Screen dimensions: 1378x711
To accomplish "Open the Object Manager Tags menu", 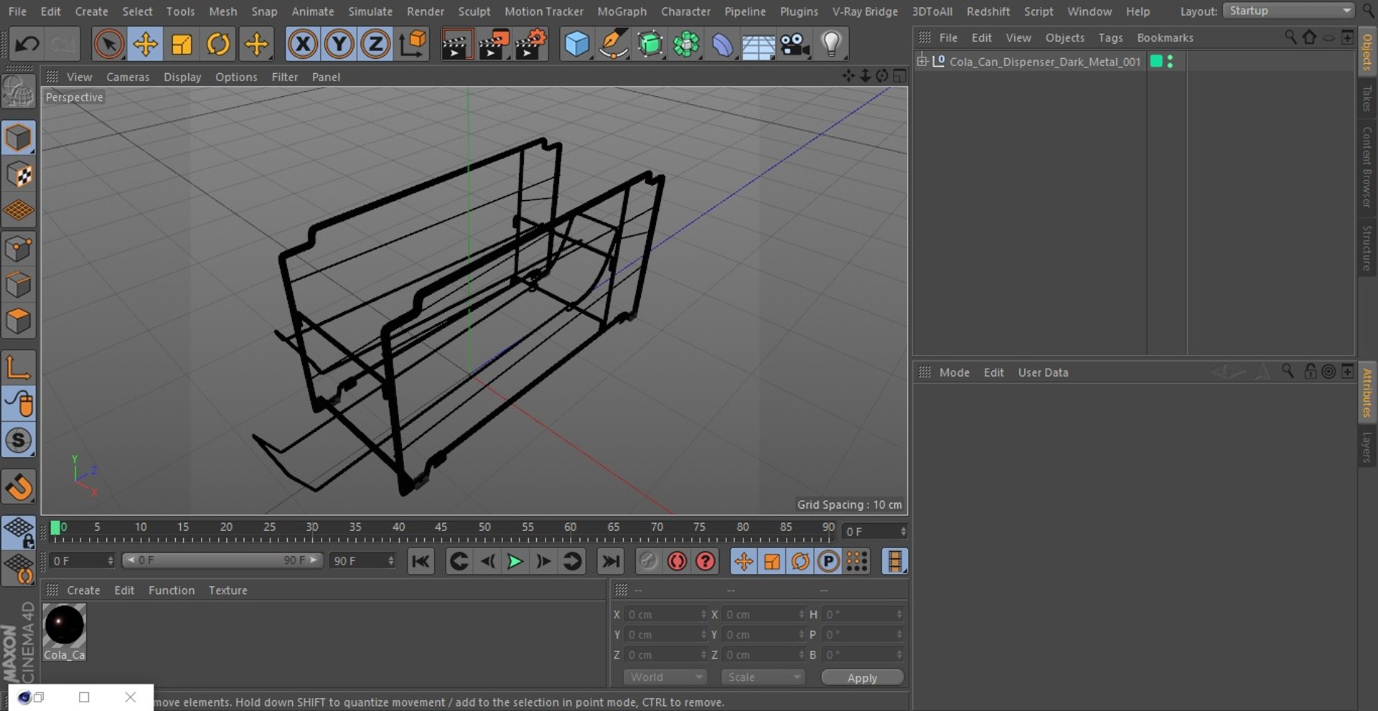I will click(x=1110, y=38).
